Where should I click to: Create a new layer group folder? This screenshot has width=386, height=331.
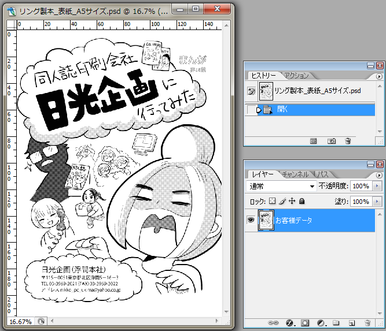(x=336, y=323)
